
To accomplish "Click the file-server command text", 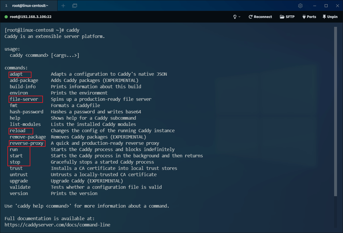I will pyautogui.click(x=24, y=99).
